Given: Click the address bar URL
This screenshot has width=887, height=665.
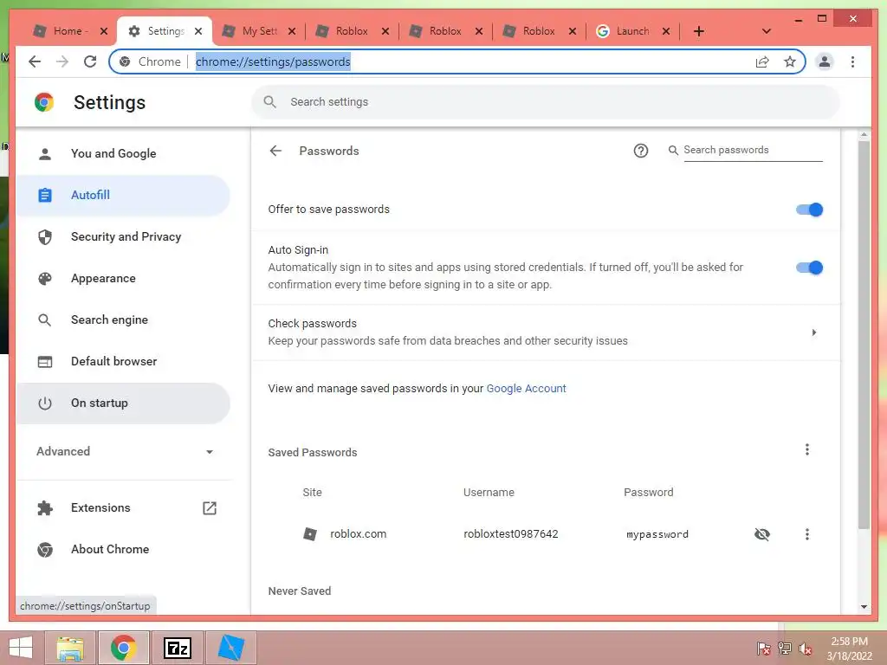Looking at the screenshot, I should (x=273, y=61).
